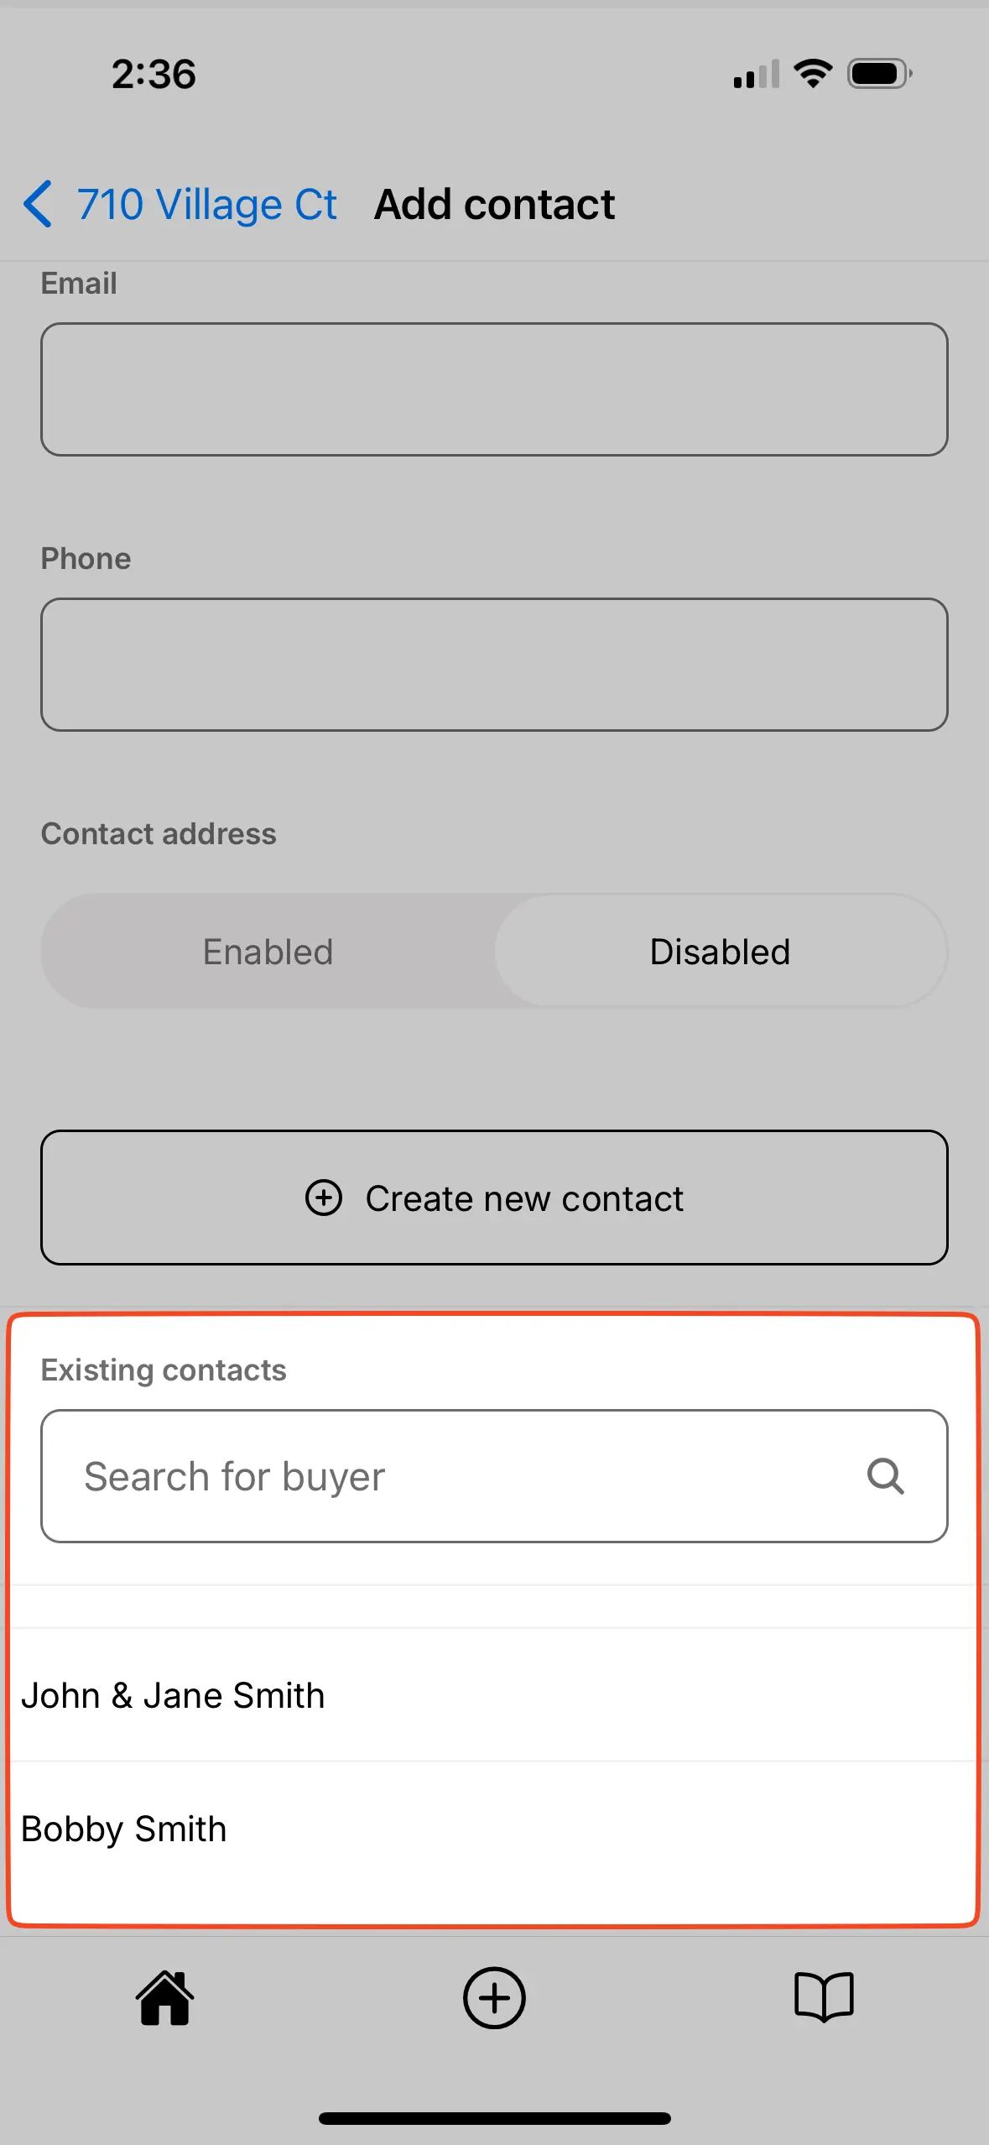Screen dimensions: 989x2145
Task: Tap the Wi-Fi icon in the status bar
Action: 810,73
